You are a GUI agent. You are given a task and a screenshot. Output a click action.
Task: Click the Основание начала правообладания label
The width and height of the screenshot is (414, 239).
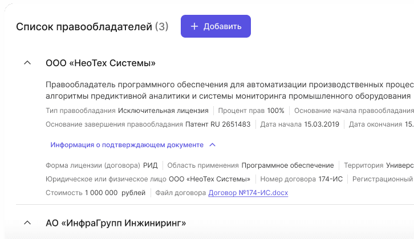(354, 111)
